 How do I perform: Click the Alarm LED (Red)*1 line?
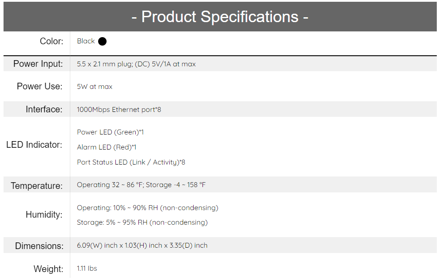point(107,147)
